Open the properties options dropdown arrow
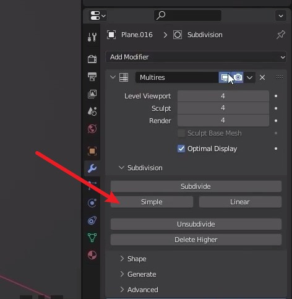 281,15
